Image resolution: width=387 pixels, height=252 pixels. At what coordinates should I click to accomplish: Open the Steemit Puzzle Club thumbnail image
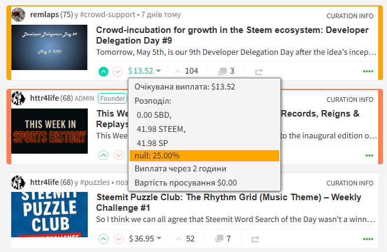(49, 214)
